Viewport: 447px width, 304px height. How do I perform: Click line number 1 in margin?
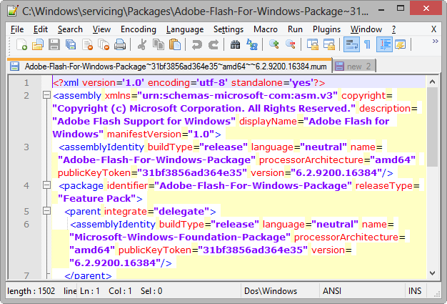coord(26,83)
